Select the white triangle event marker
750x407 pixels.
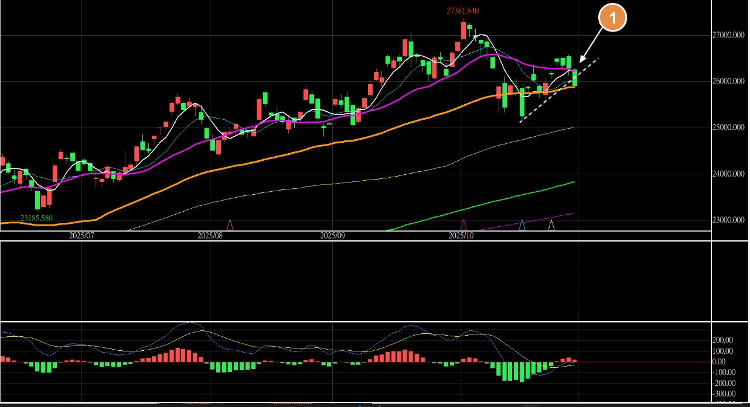[551, 225]
